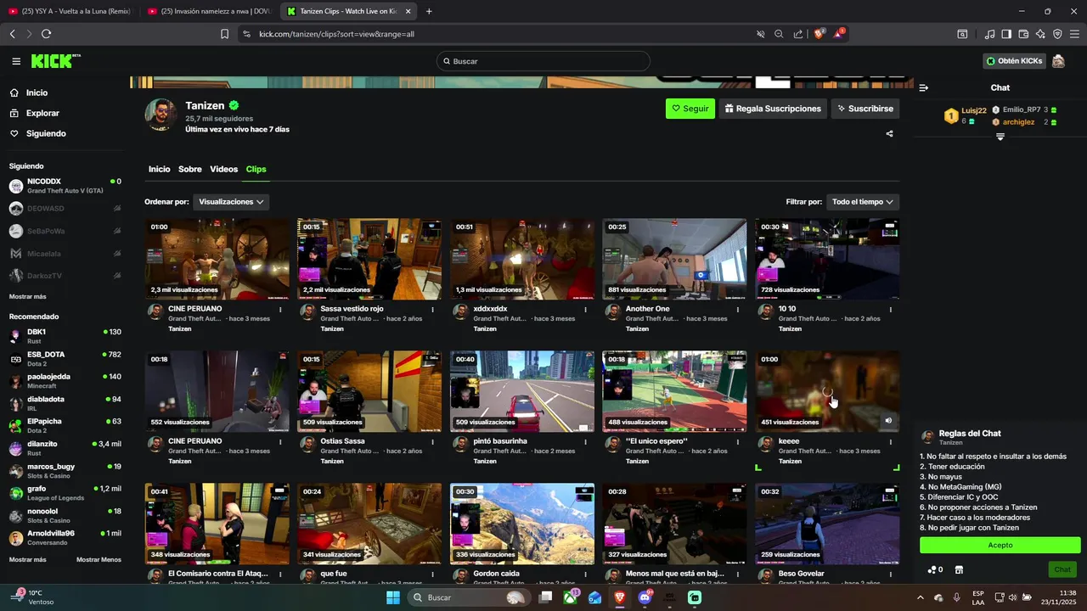Share the Tanizen channel with share icon

(x=889, y=133)
